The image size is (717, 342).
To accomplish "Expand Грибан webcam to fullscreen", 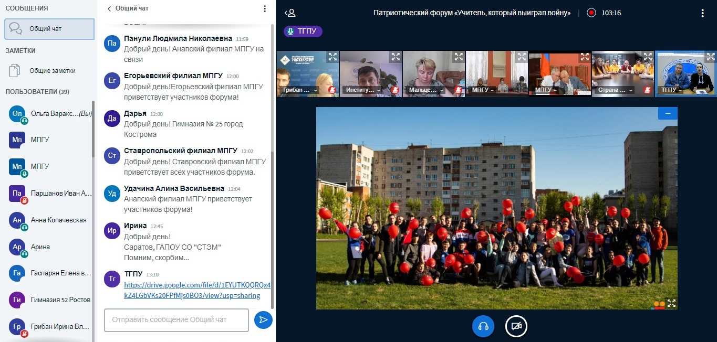I will (332, 57).
